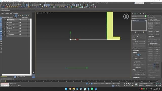Screen dimensions: 162x91
Task: Open the Modifier List dropdown
Action: [139, 19]
